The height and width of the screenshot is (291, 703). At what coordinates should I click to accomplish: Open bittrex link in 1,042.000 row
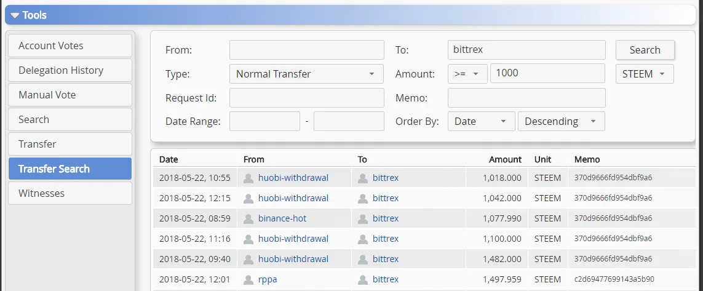coord(386,198)
